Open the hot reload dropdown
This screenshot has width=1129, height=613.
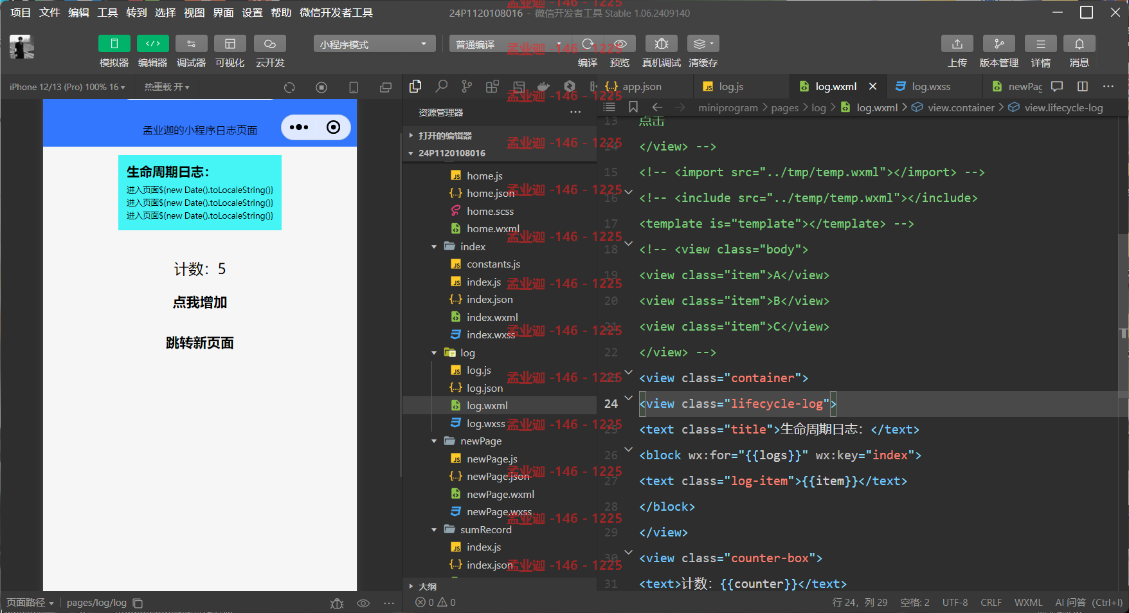click(167, 87)
